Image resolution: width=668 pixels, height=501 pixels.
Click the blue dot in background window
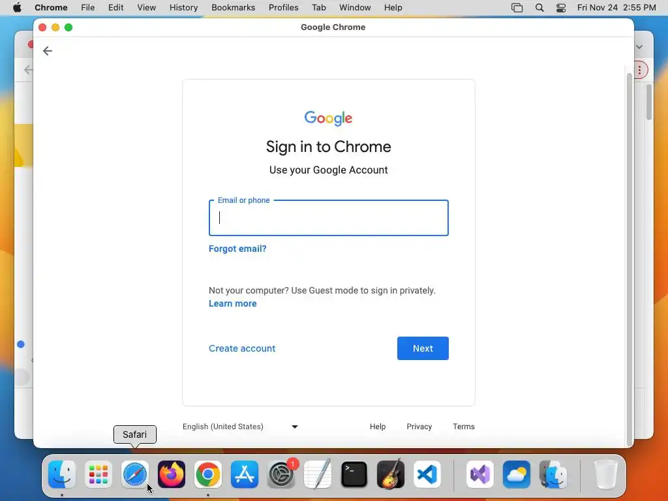coord(20,344)
